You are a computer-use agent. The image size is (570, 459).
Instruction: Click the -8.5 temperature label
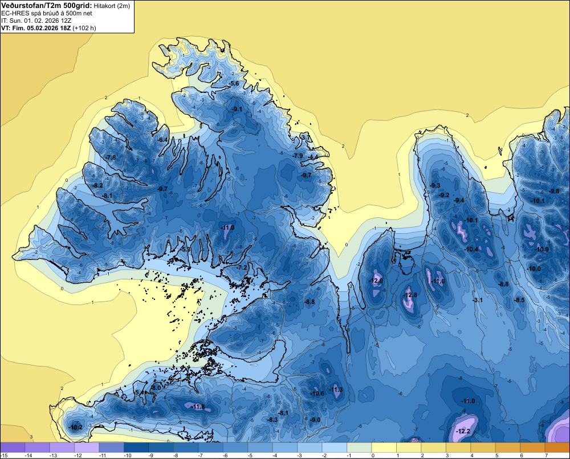(x=519, y=300)
